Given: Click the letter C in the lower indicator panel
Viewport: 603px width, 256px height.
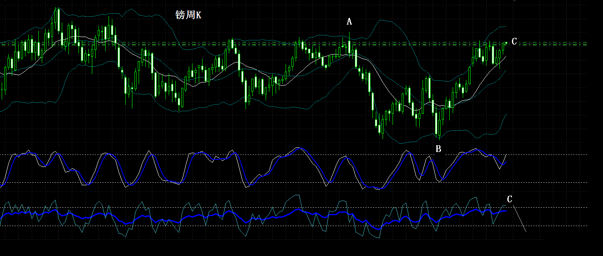Looking at the screenshot, I should (509, 199).
